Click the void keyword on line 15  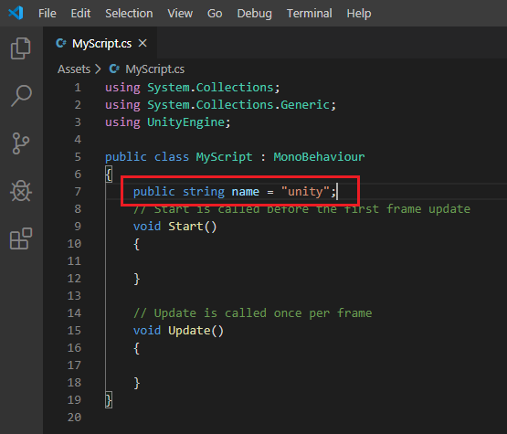pos(147,331)
